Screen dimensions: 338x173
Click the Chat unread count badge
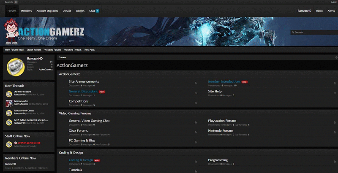click(x=97, y=11)
